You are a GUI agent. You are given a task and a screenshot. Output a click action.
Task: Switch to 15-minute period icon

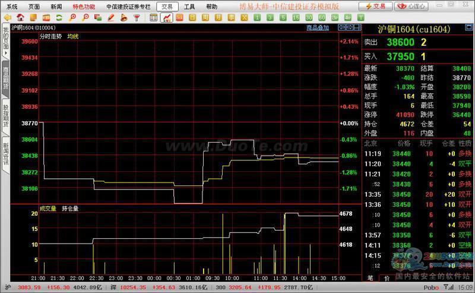click(296, 17)
